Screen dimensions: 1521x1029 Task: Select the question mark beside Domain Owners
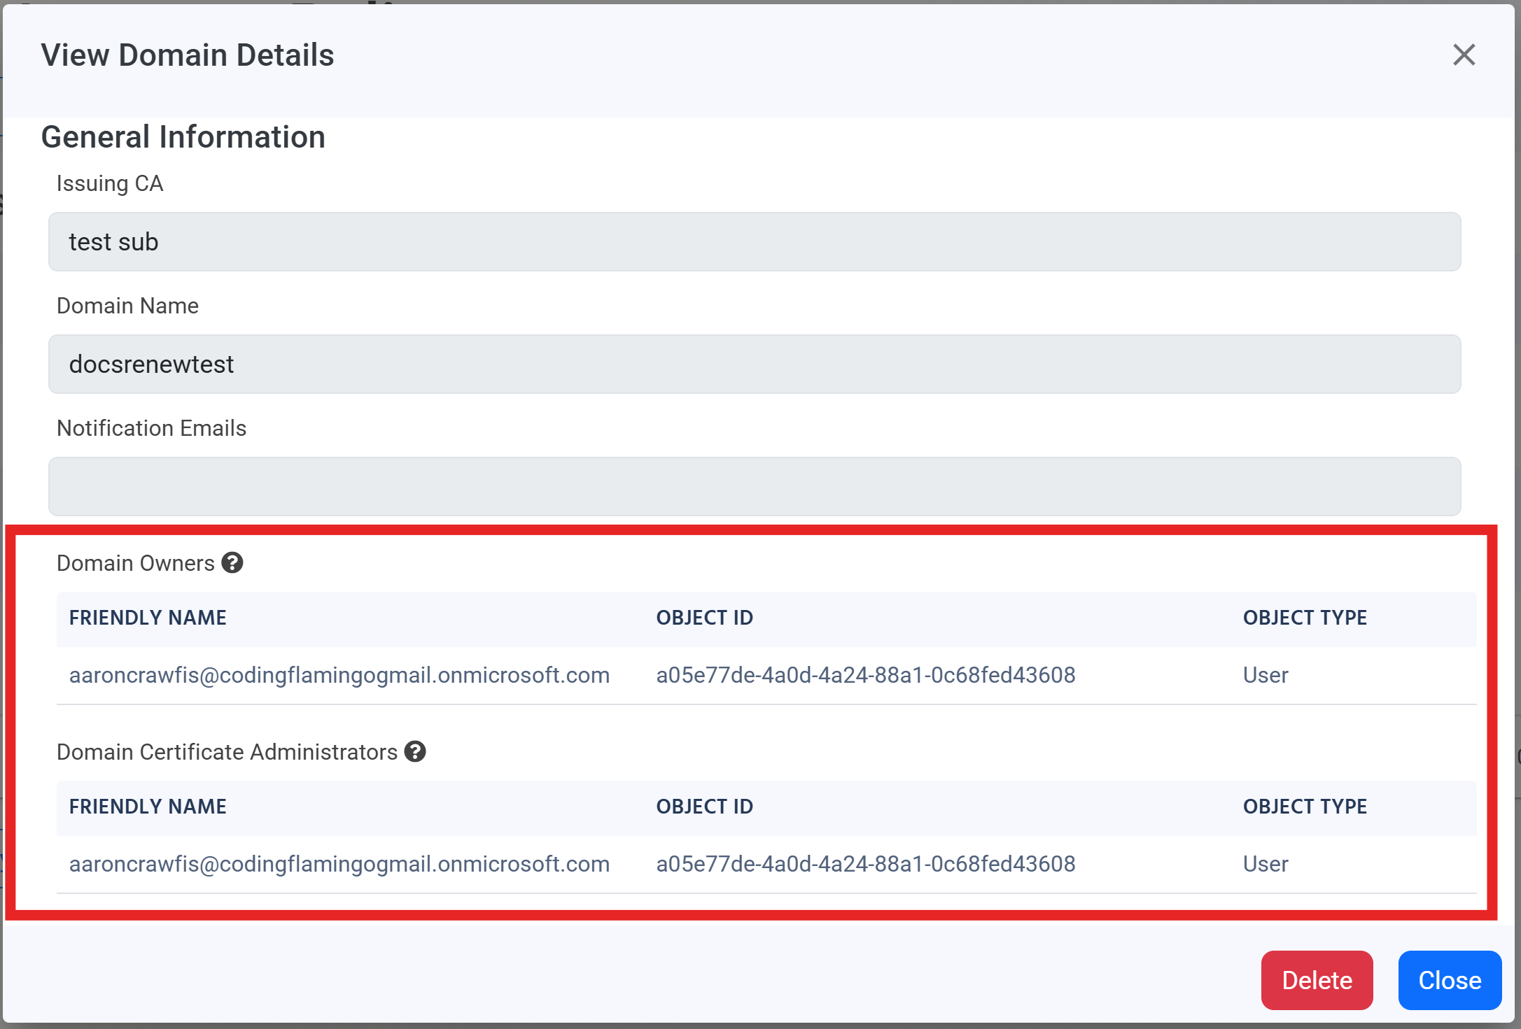(233, 562)
